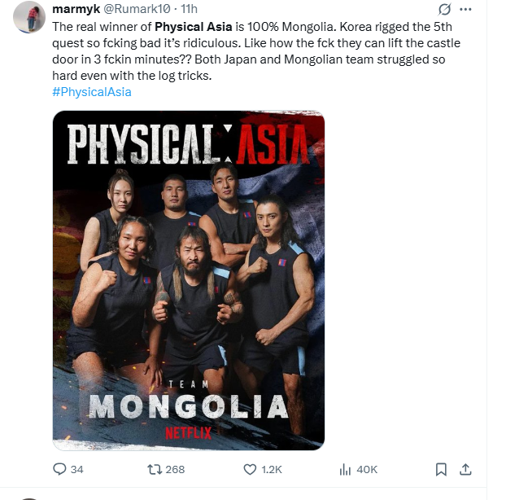Open the Team Mongolia poster image
The width and height of the screenshot is (506, 500).
click(189, 280)
